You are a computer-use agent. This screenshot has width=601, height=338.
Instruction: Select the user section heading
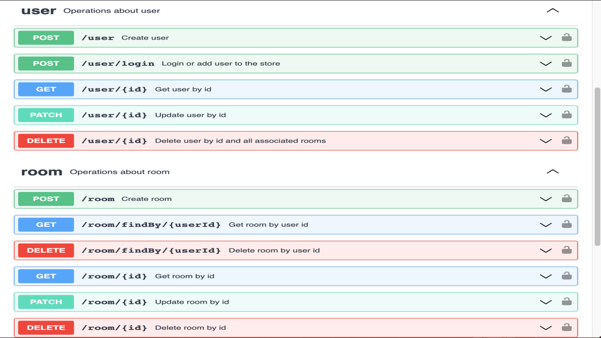click(39, 10)
